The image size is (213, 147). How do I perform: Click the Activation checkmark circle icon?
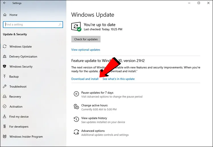tap(5, 106)
